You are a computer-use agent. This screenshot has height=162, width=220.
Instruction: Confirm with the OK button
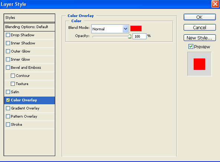pyautogui.click(x=200, y=17)
